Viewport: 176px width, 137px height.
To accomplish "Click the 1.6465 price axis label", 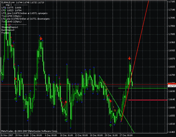I will pyautogui.click(x=172, y=132).
